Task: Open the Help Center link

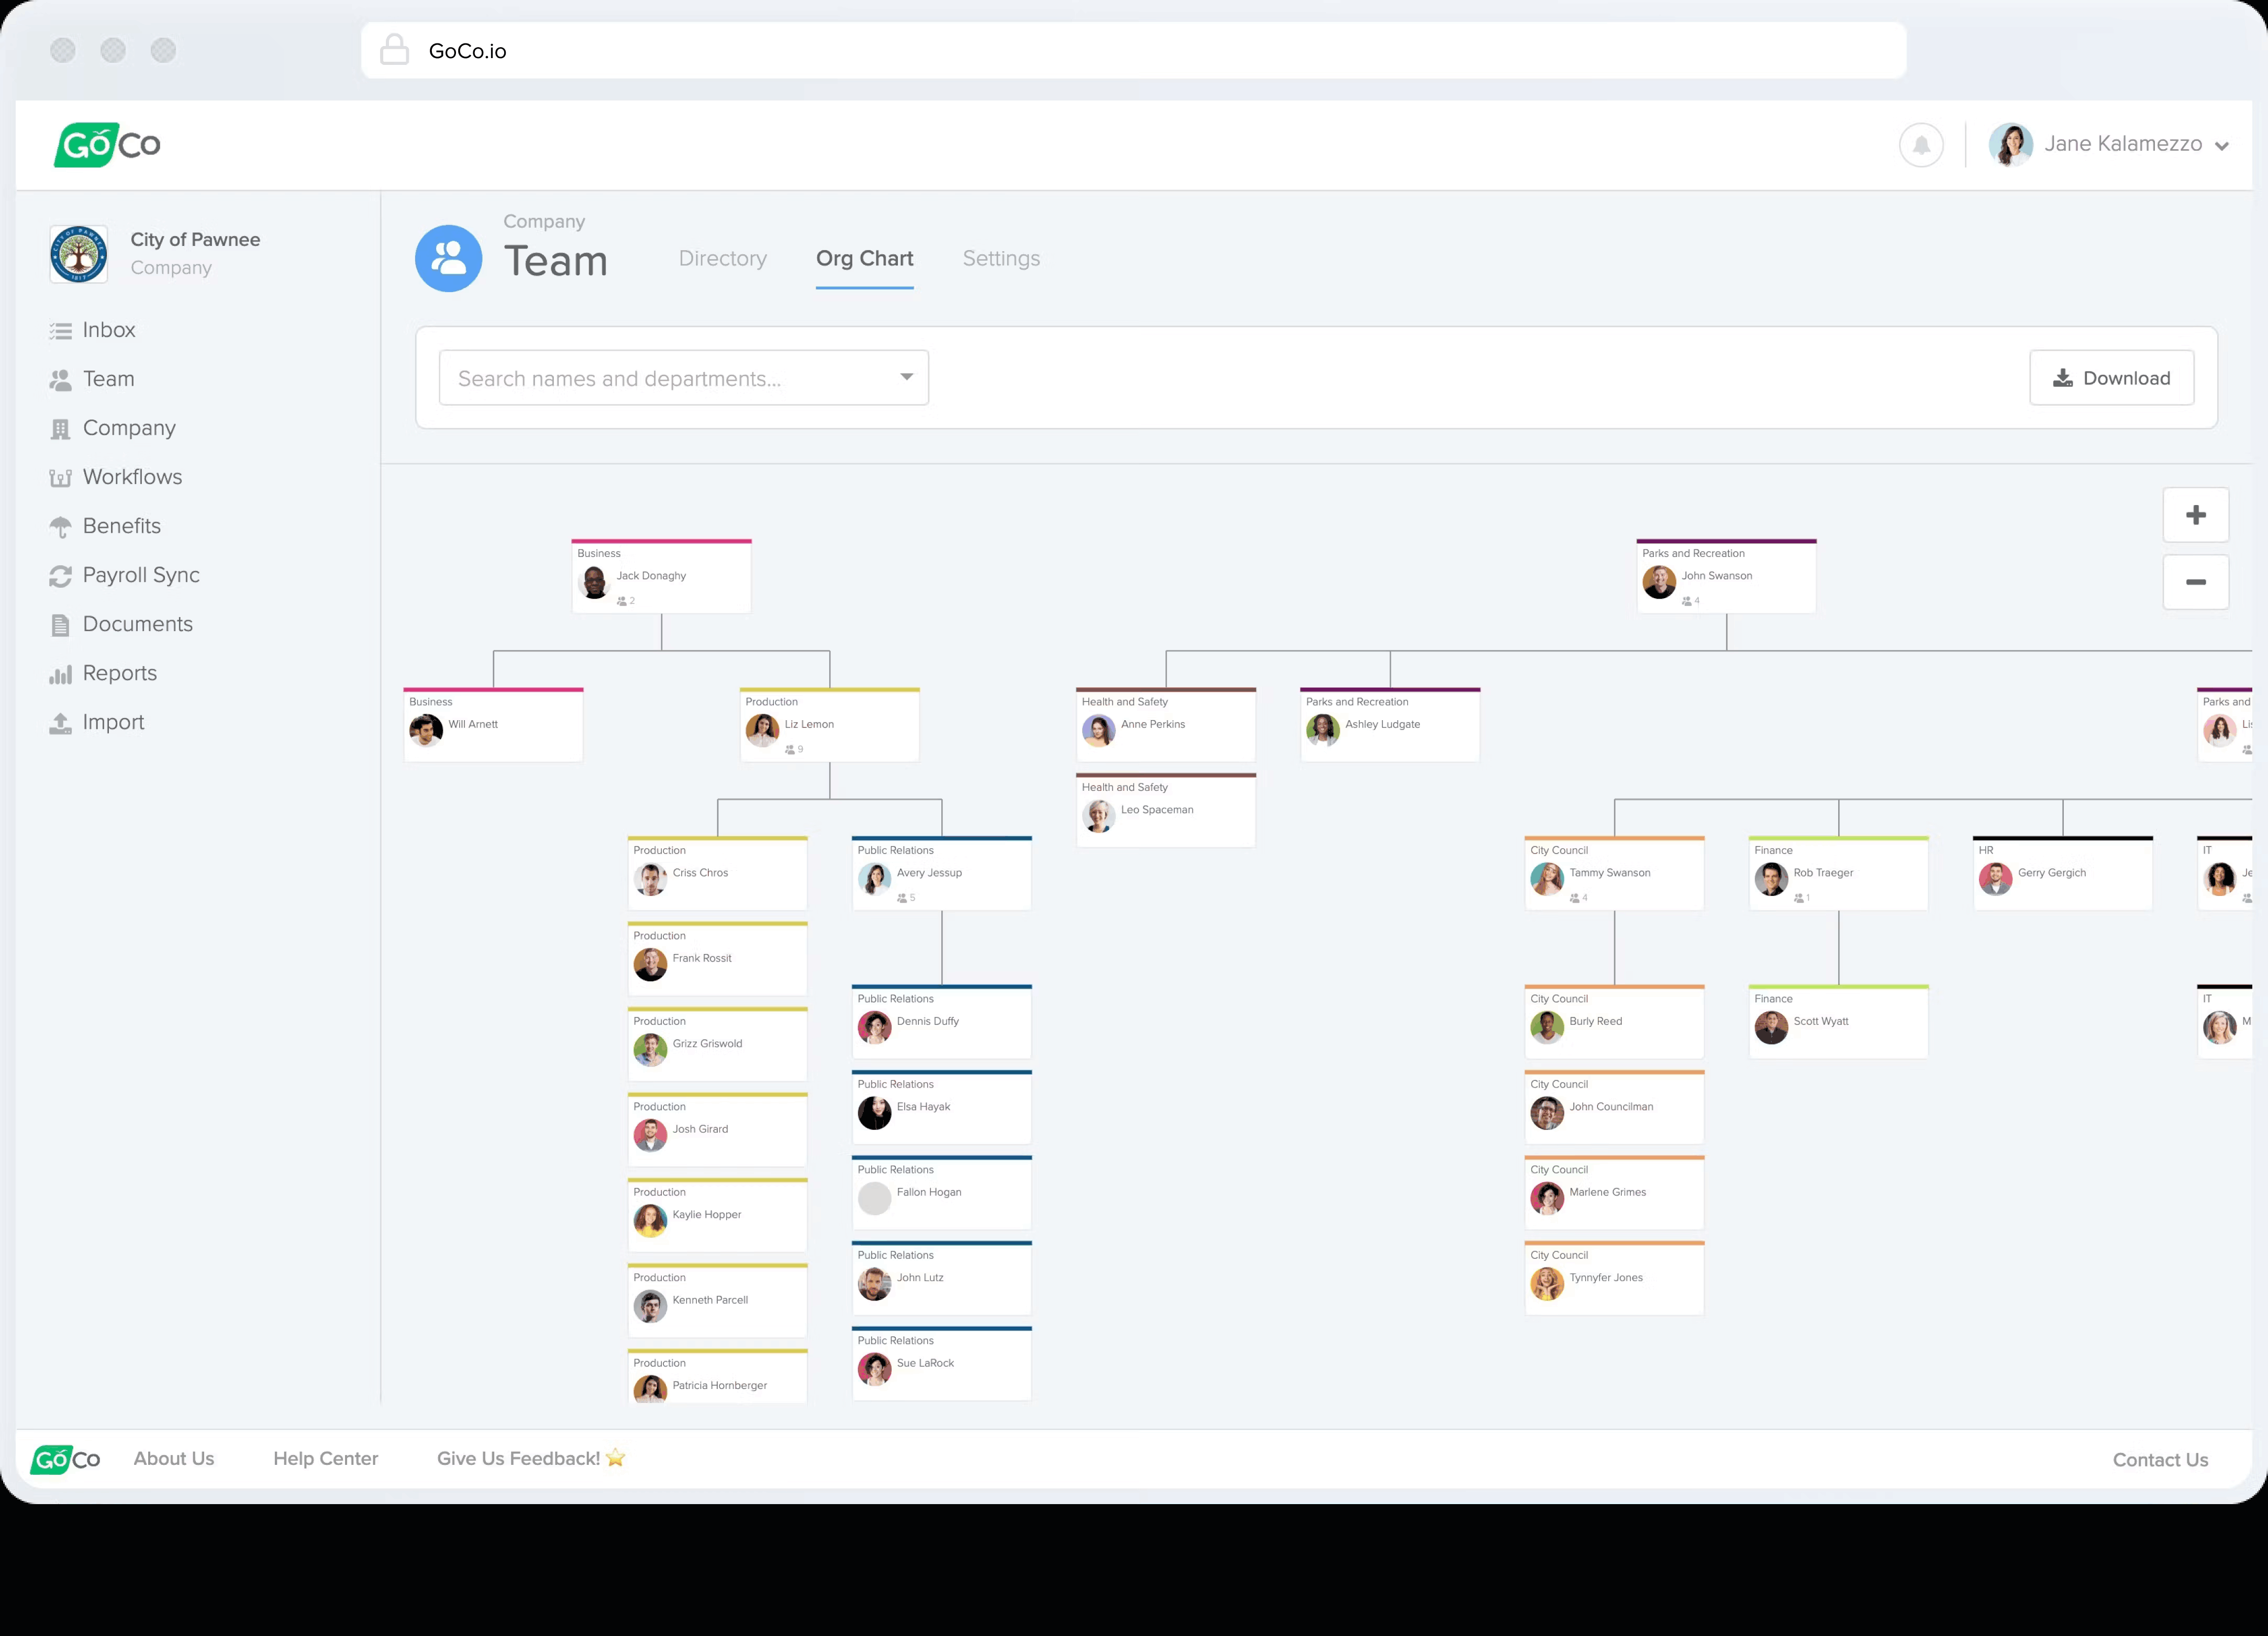Action: (x=325, y=1458)
